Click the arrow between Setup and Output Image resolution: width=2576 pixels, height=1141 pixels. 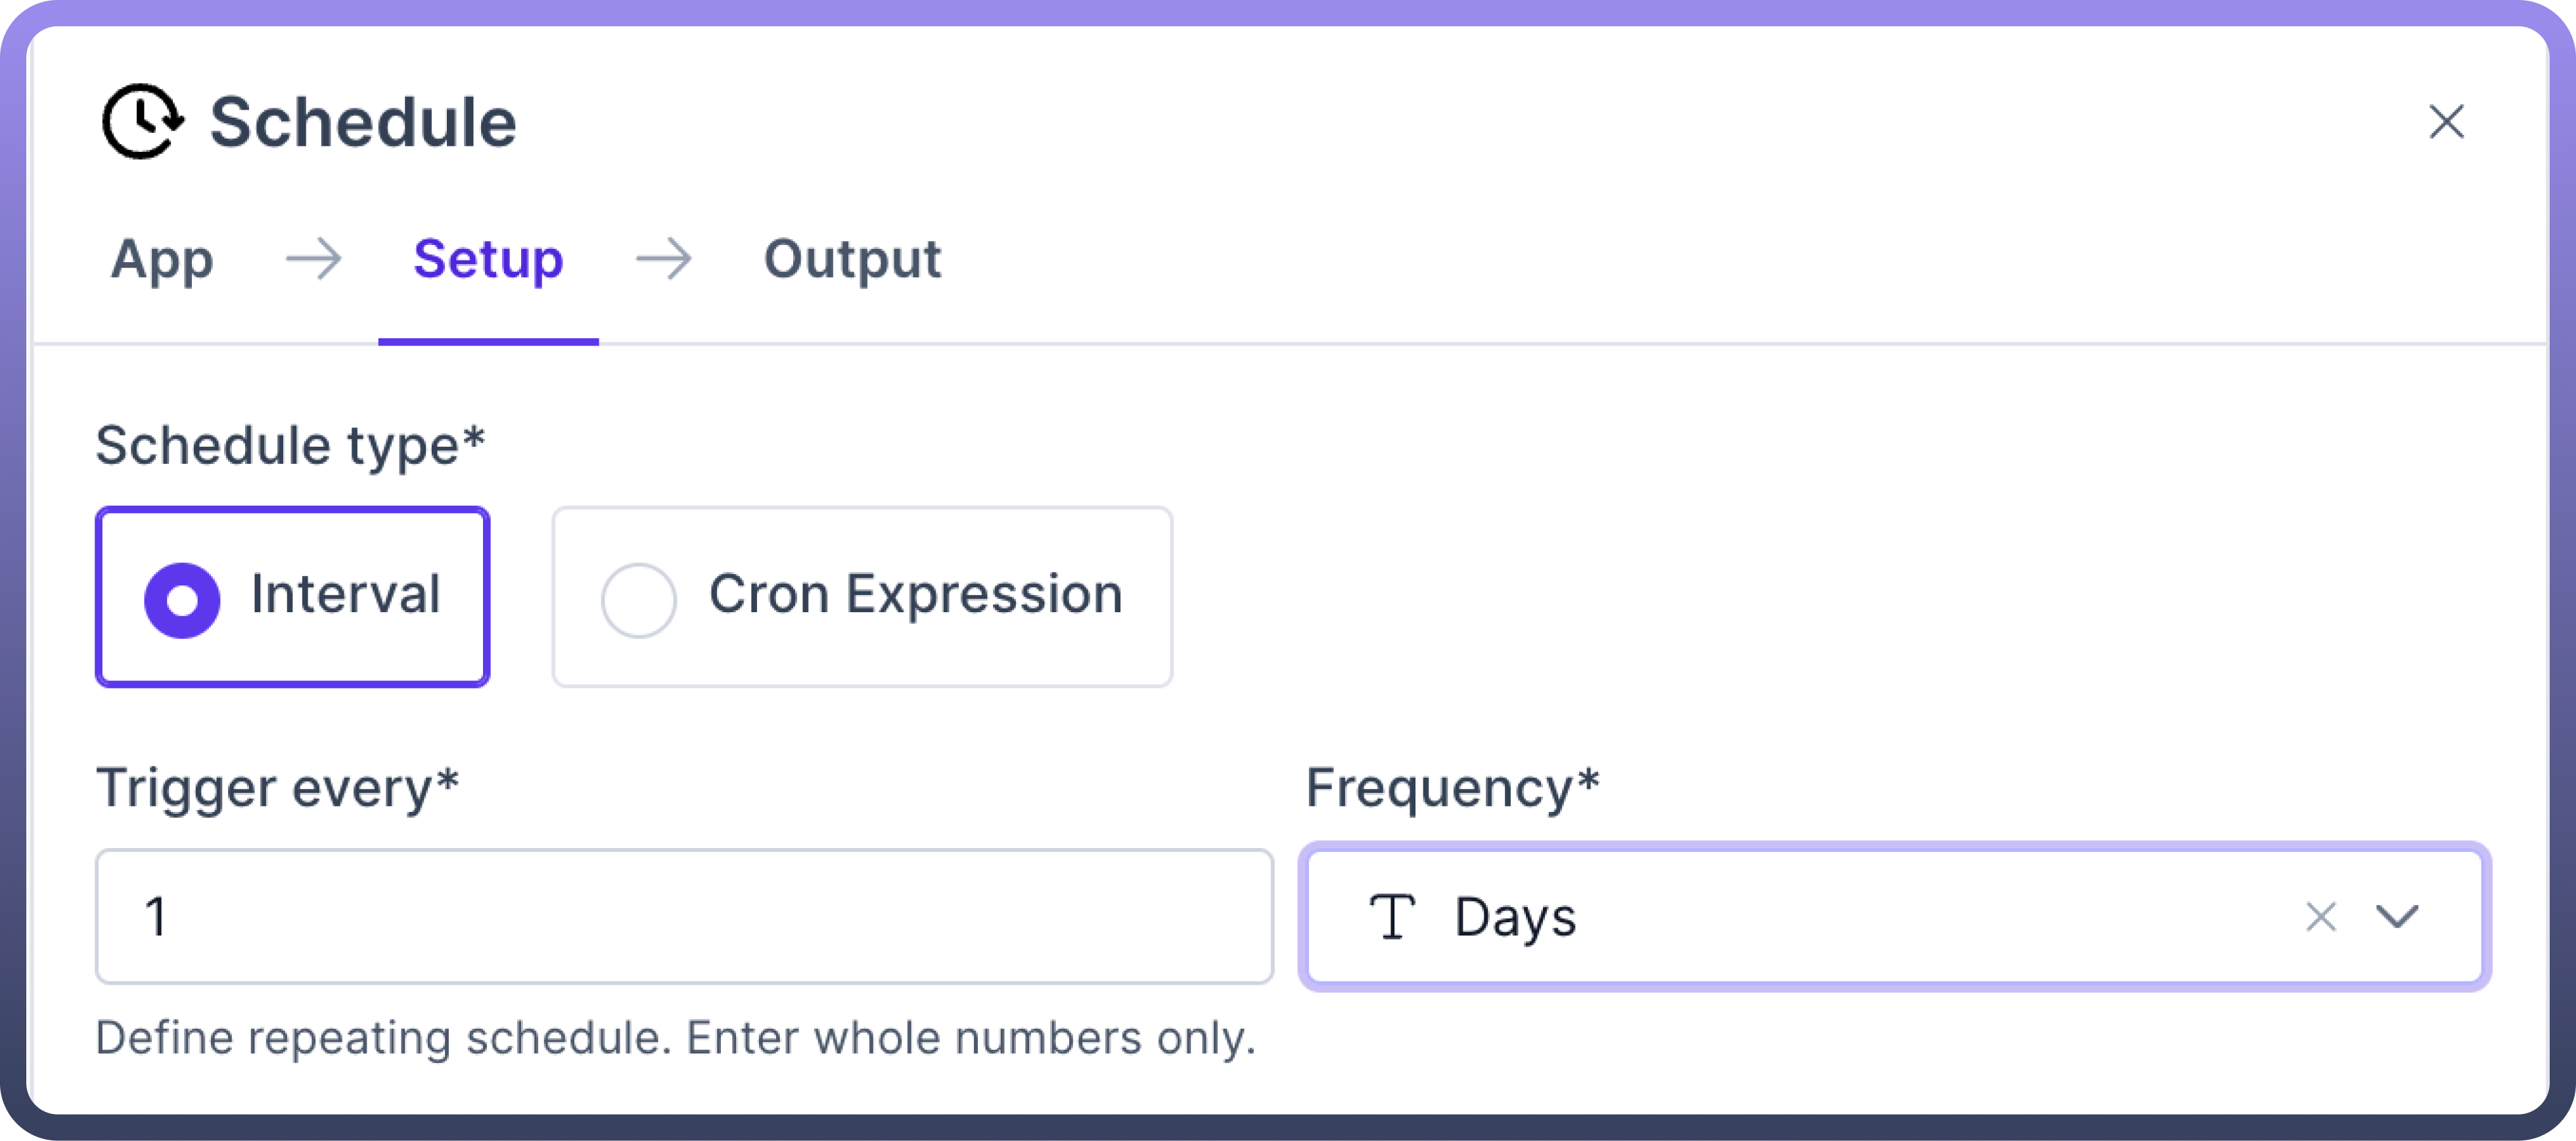coord(663,260)
